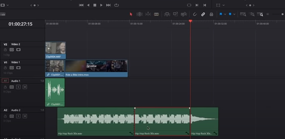The image size is (285, 139).
Task: Click the Insert Clip toolbar icon
Action: point(167,14)
